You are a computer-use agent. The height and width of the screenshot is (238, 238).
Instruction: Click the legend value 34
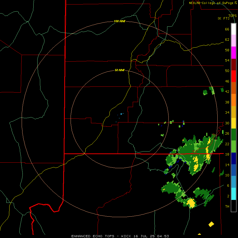227,112
